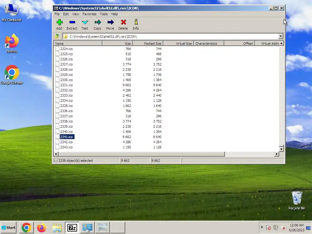Select the Google Chrome desktop shortcut
Viewport: 312px width, 234px height.
pos(12,75)
